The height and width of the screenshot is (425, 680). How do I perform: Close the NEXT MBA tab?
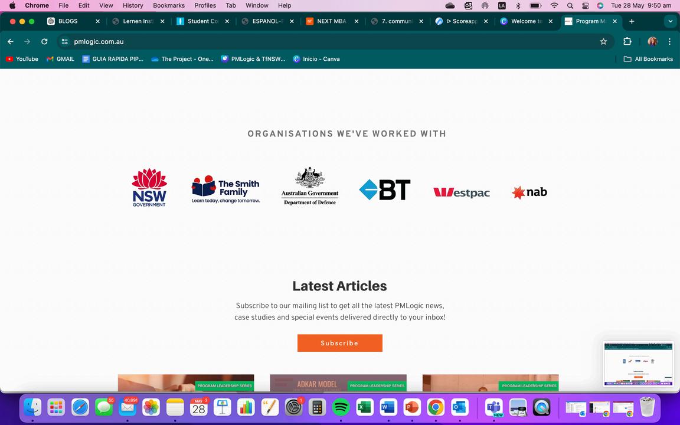[357, 21]
